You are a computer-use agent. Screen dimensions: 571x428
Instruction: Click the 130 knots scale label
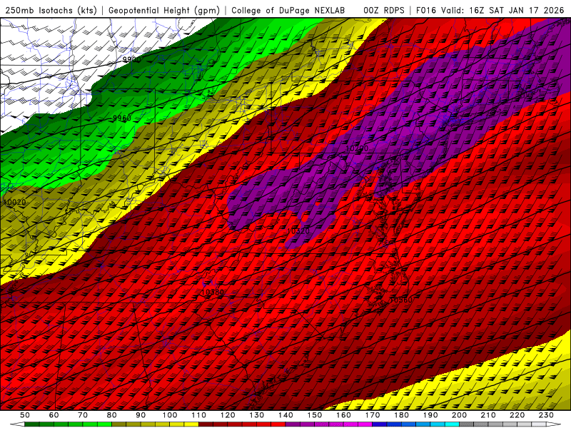tap(256, 415)
